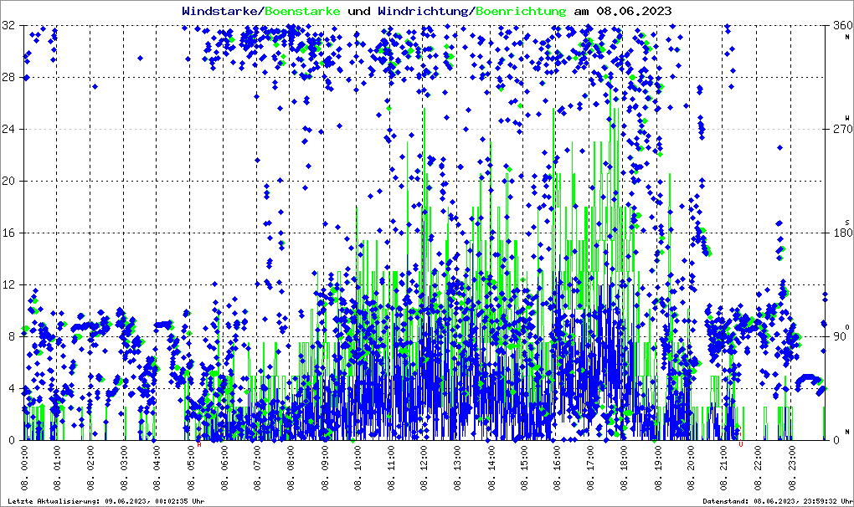The width and height of the screenshot is (854, 507).
Task: Click the green 'Boenstarke' title word
Action: (302, 11)
